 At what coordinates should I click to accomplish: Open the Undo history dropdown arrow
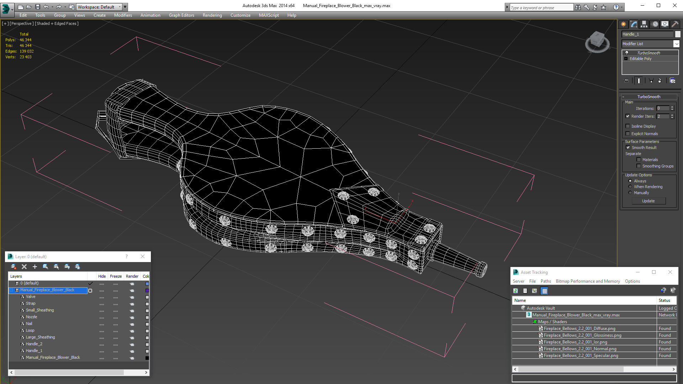pos(52,7)
